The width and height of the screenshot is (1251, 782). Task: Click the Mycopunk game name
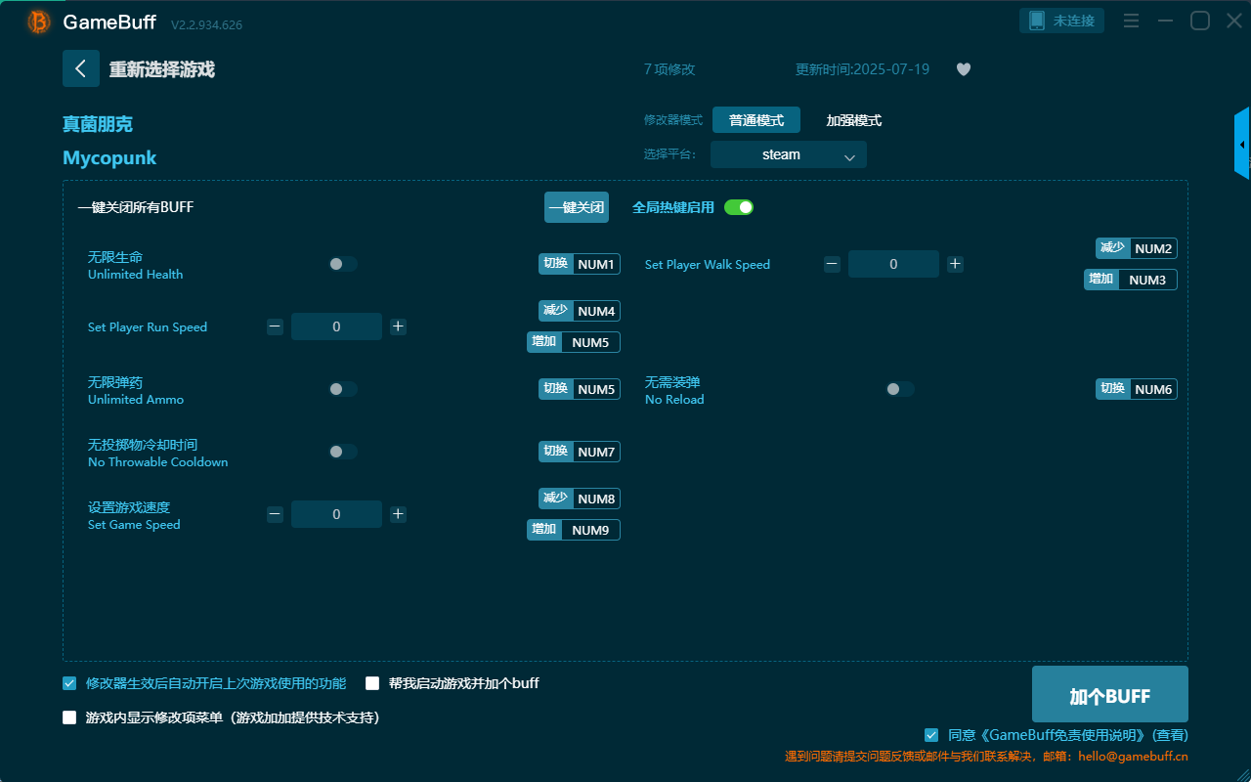click(109, 158)
